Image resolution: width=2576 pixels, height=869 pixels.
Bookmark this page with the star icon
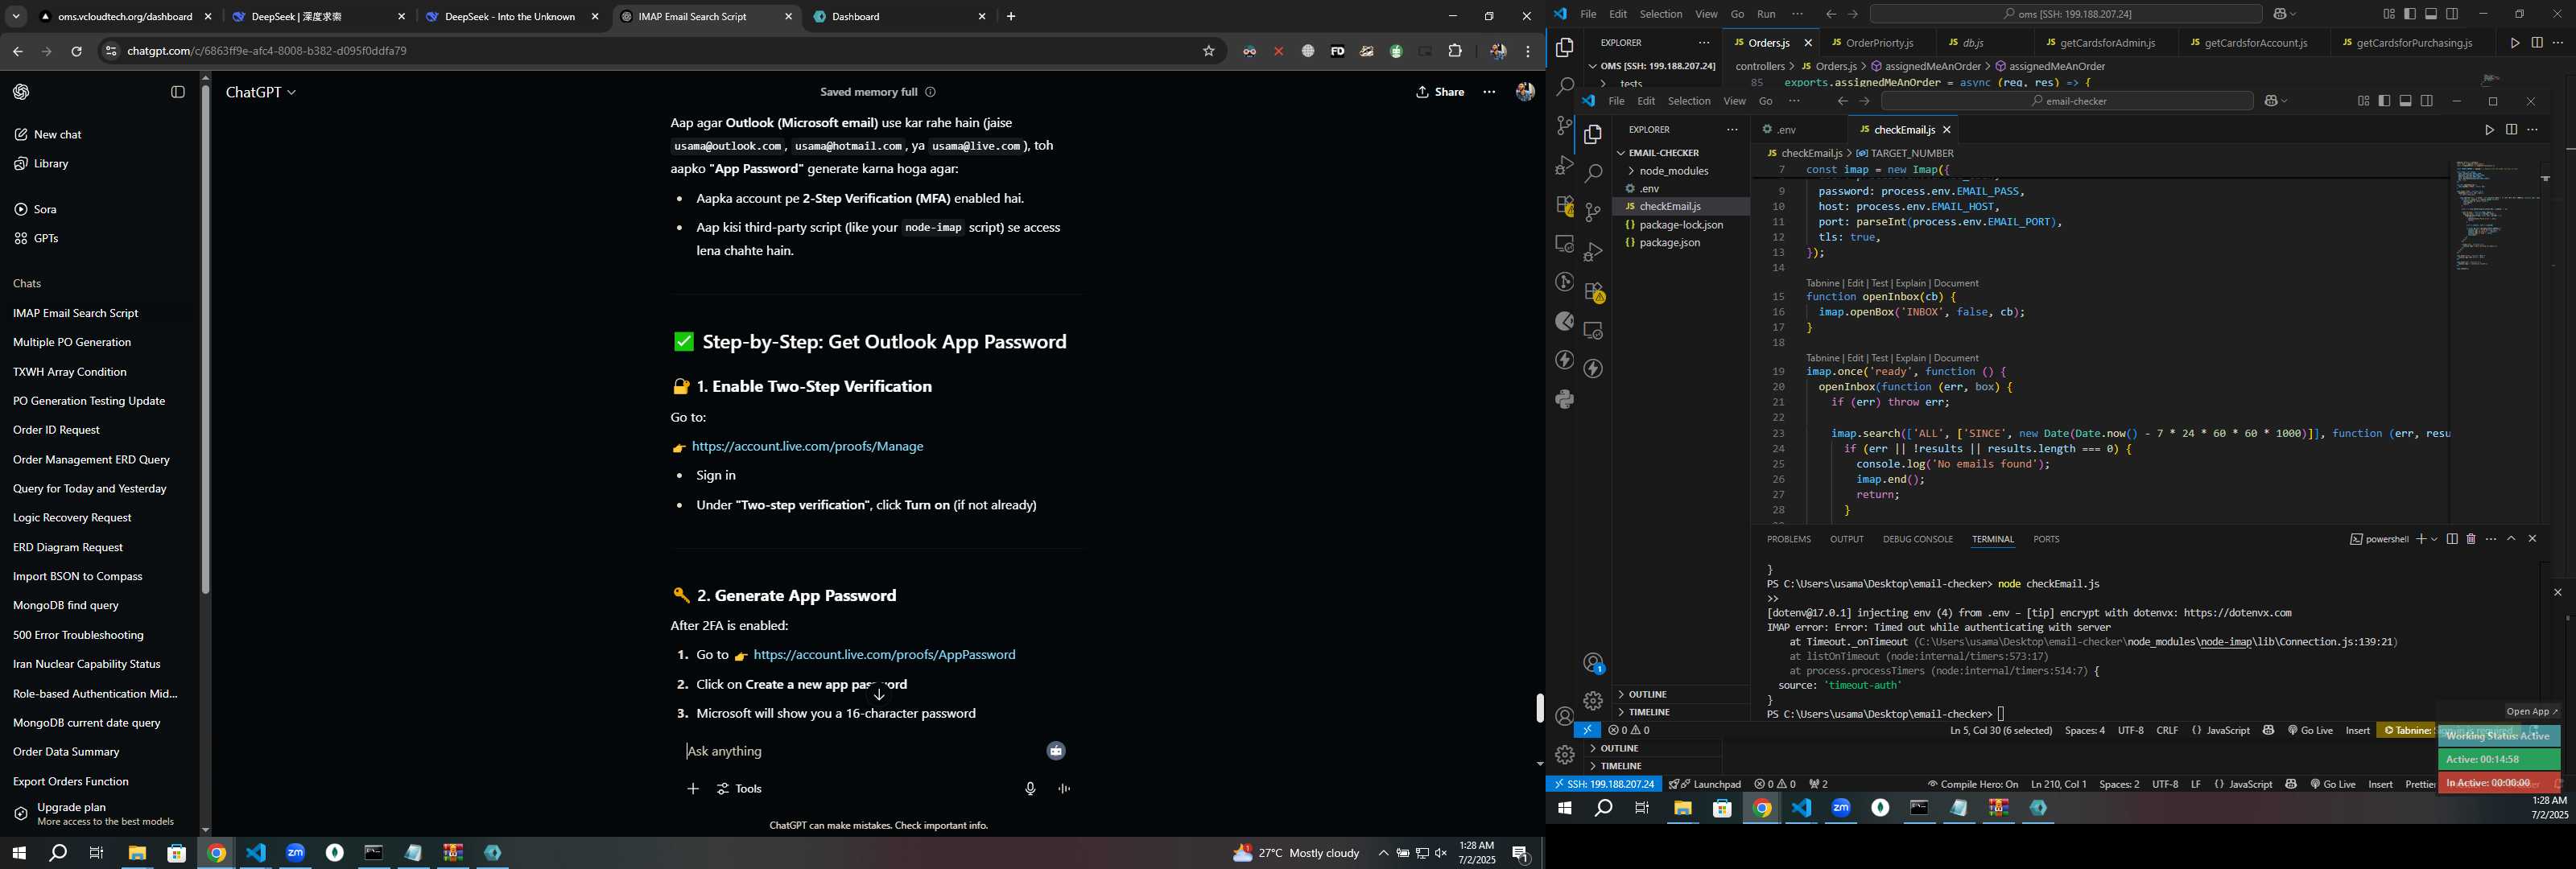[1208, 51]
